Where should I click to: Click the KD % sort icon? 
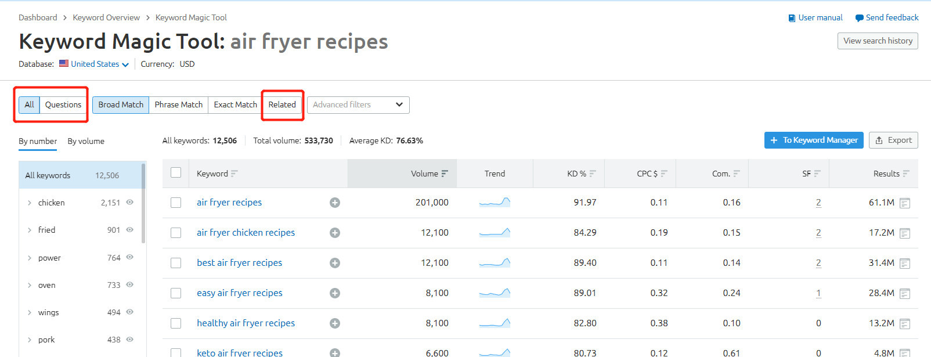click(x=593, y=174)
